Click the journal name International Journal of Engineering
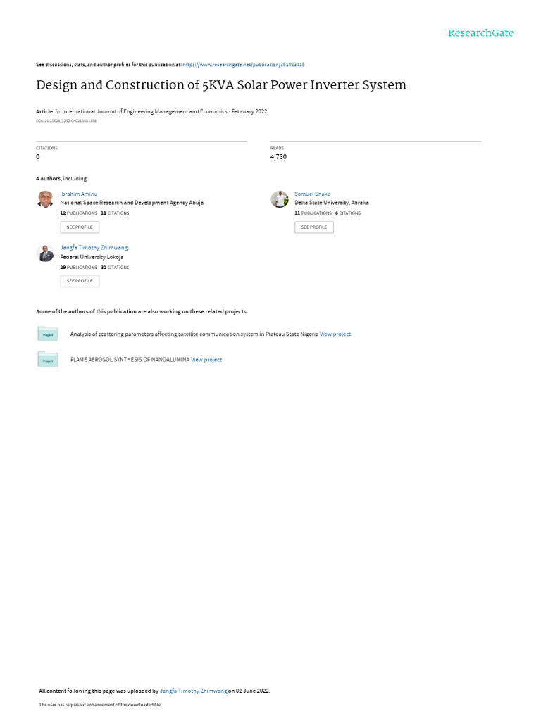541x721 pixels. click(x=145, y=111)
